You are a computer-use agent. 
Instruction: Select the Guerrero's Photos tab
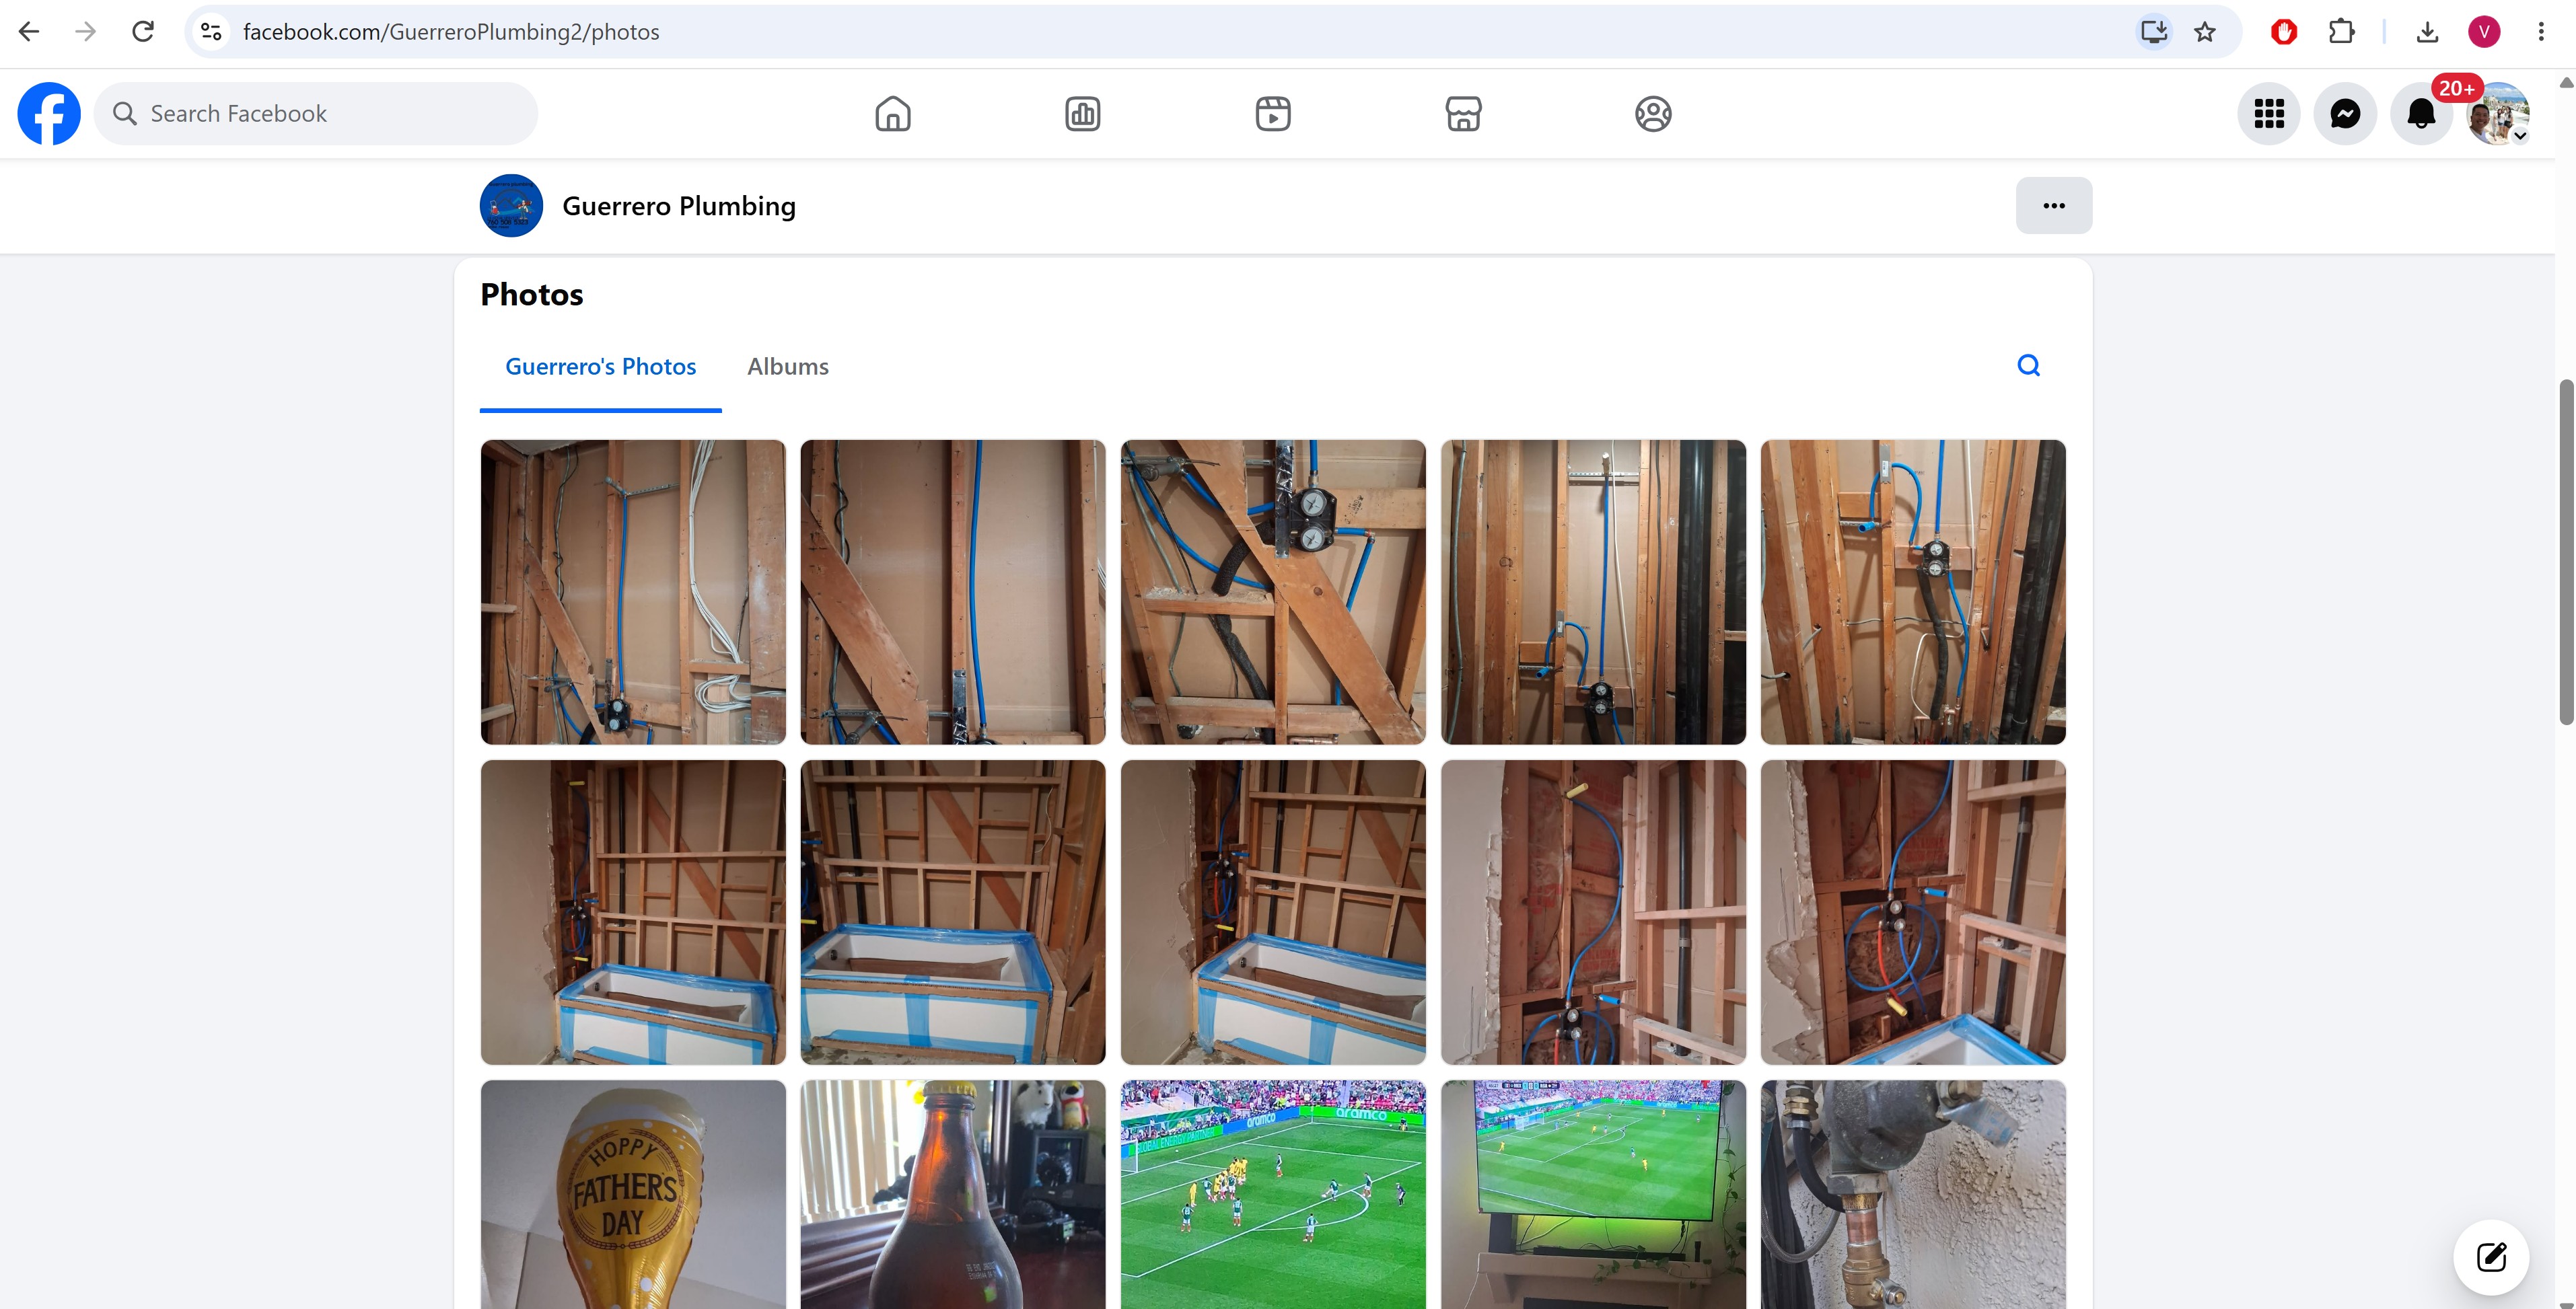pos(601,367)
